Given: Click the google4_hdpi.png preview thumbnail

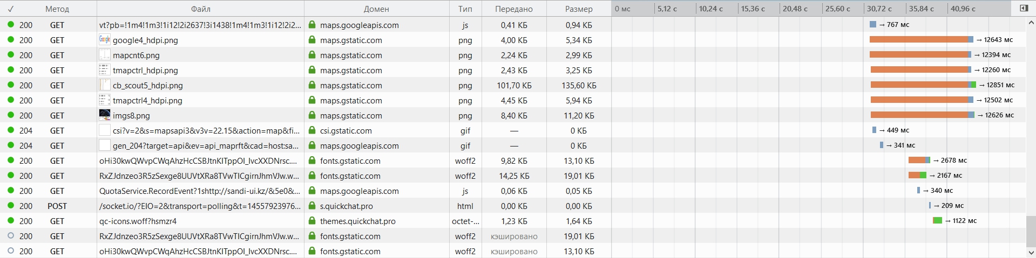Looking at the screenshot, I should [105, 40].
